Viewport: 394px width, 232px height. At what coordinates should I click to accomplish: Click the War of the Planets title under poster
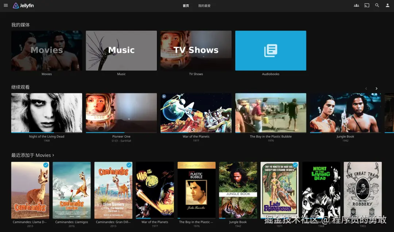[155, 222]
